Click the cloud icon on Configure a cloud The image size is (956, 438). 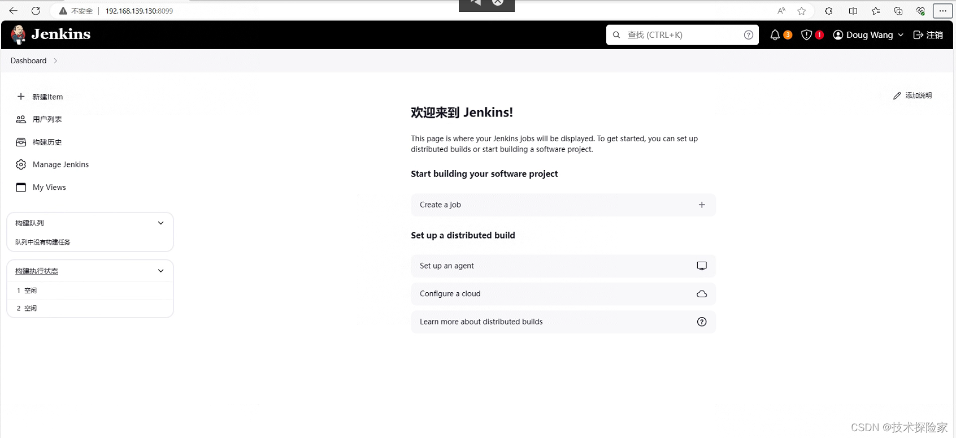point(702,294)
